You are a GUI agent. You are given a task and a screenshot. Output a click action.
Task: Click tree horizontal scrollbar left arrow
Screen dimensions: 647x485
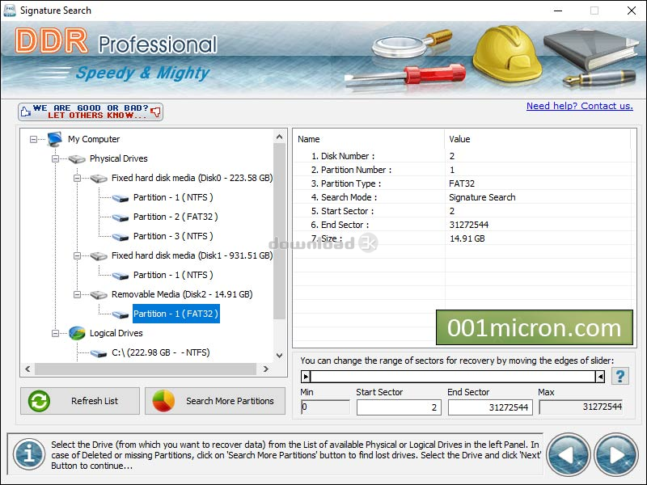27,369
